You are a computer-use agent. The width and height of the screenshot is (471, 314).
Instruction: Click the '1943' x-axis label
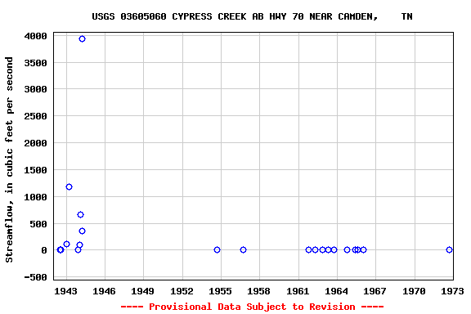pyautogui.click(x=65, y=291)
